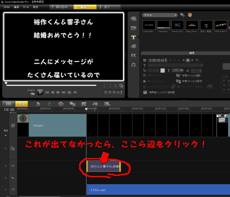The width and height of the screenshot is (230, 197).
Task: Click the undo arrow in timeline toolbar
Action: 38,104
